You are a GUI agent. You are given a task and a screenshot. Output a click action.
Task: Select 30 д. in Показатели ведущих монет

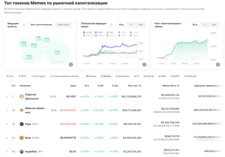121,25
